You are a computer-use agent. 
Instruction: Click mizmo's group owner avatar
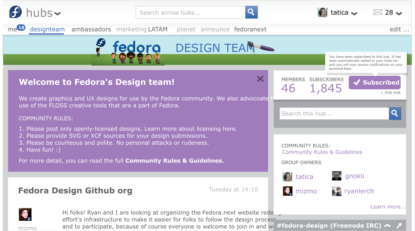click(x=287, y=191)
